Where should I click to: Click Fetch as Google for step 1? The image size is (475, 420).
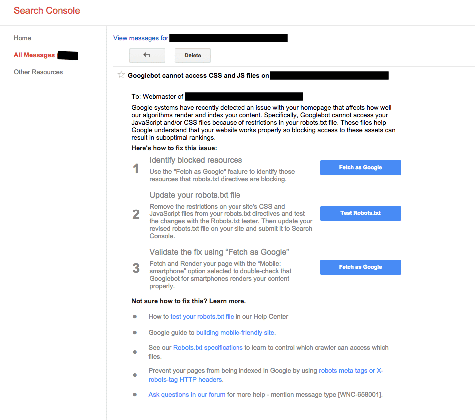[360, 168]
